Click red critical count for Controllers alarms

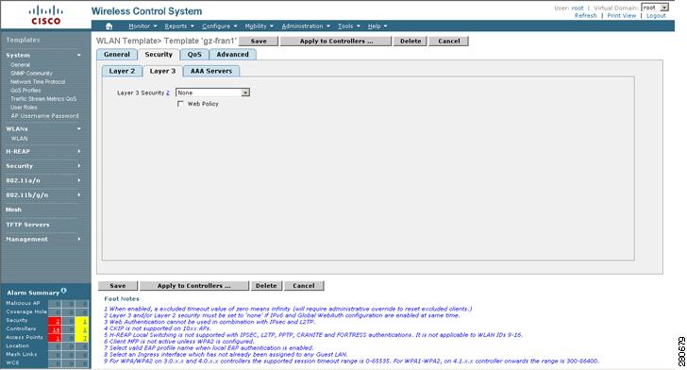click(x=57, y=329)
